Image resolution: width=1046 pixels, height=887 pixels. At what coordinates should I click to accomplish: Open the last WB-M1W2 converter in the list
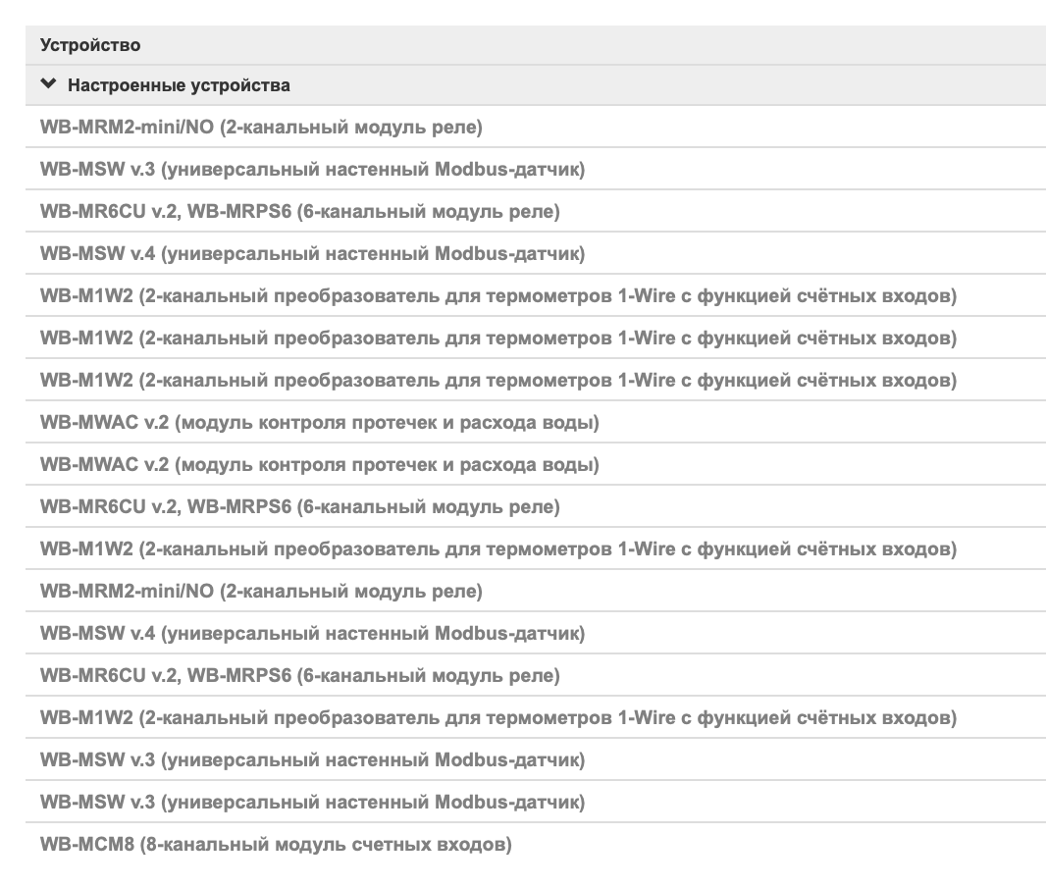[536, 717]
